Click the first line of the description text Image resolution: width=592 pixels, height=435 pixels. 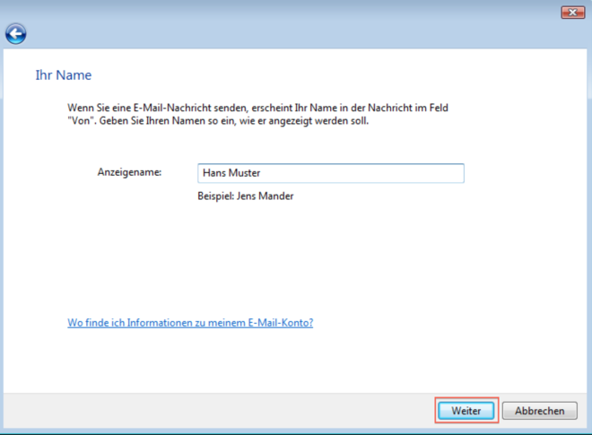tap(257, 108)
